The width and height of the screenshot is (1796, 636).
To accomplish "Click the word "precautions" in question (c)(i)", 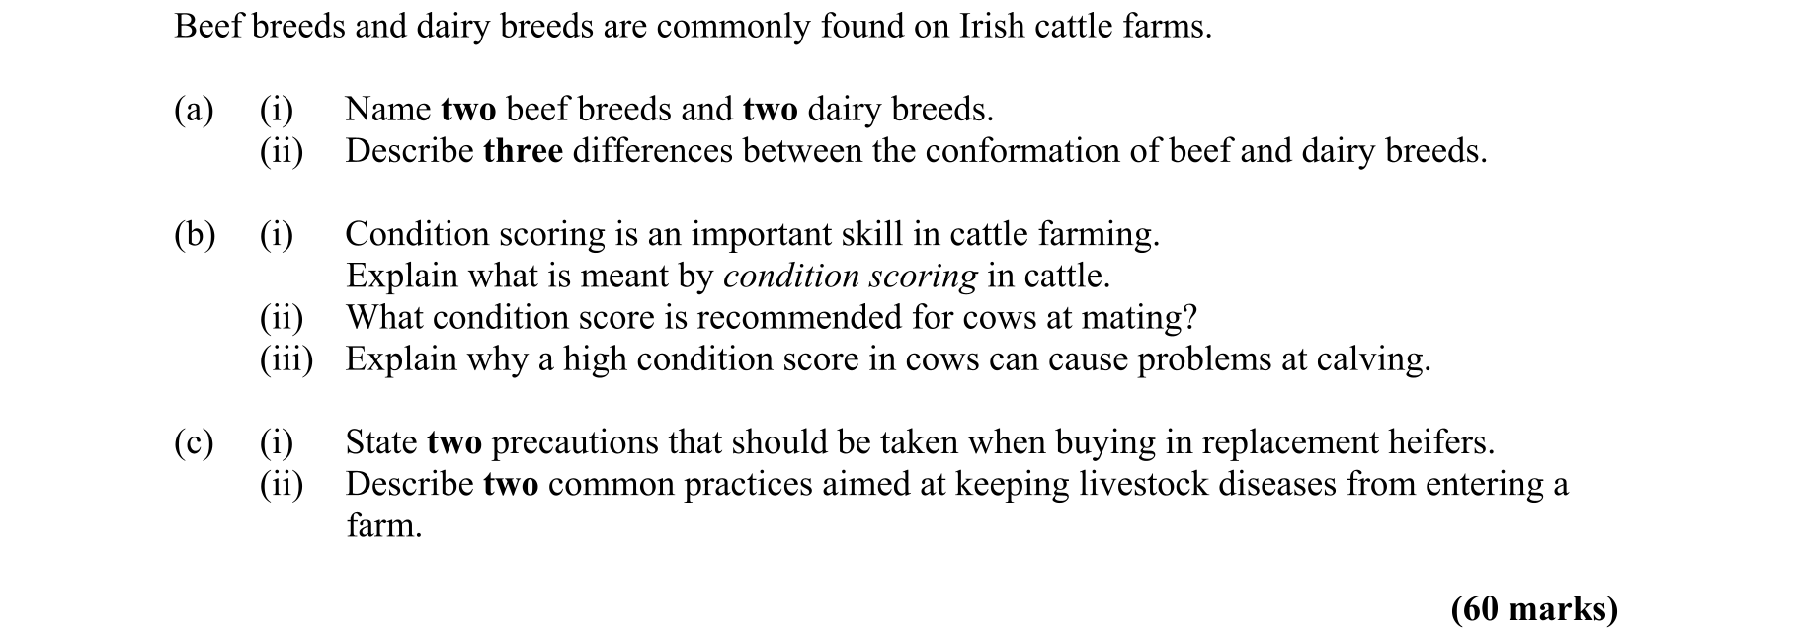I will click(574, 443).
